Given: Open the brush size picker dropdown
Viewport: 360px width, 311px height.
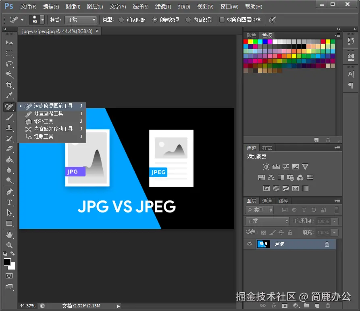Looking at the screenshot, I should (x=42, y=20).
